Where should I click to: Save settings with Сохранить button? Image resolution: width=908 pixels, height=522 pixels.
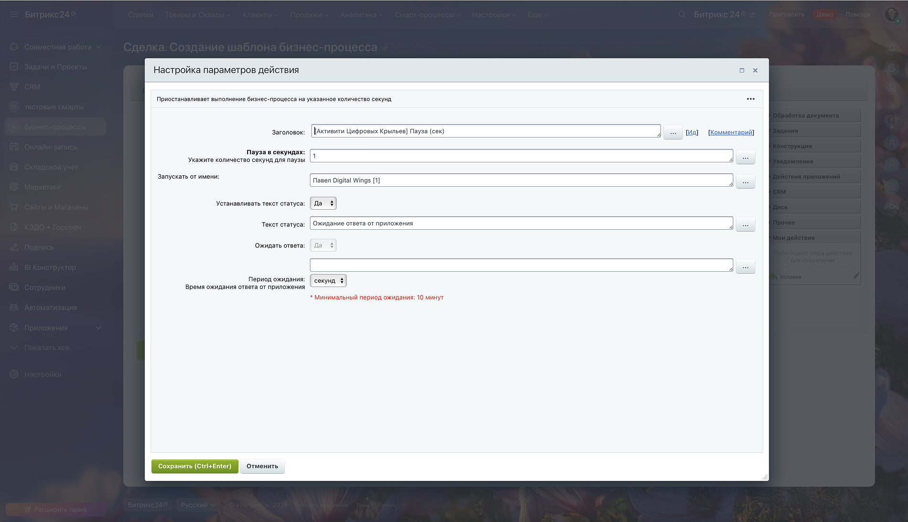195,466
